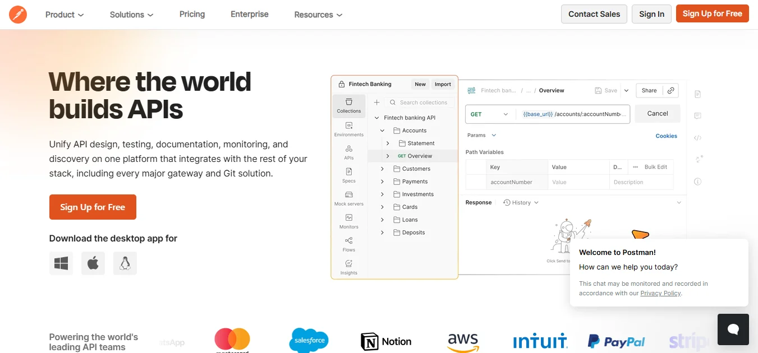The image size is (758, 353).
Task: Collapse the Fintech banking API tree
Action: coord(377,118)
